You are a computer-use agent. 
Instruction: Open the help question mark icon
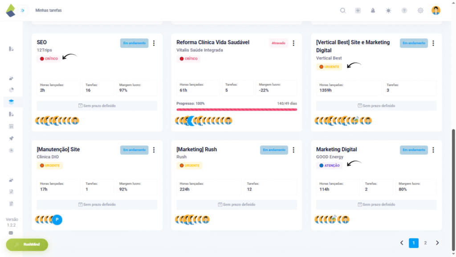coord(404,11)
